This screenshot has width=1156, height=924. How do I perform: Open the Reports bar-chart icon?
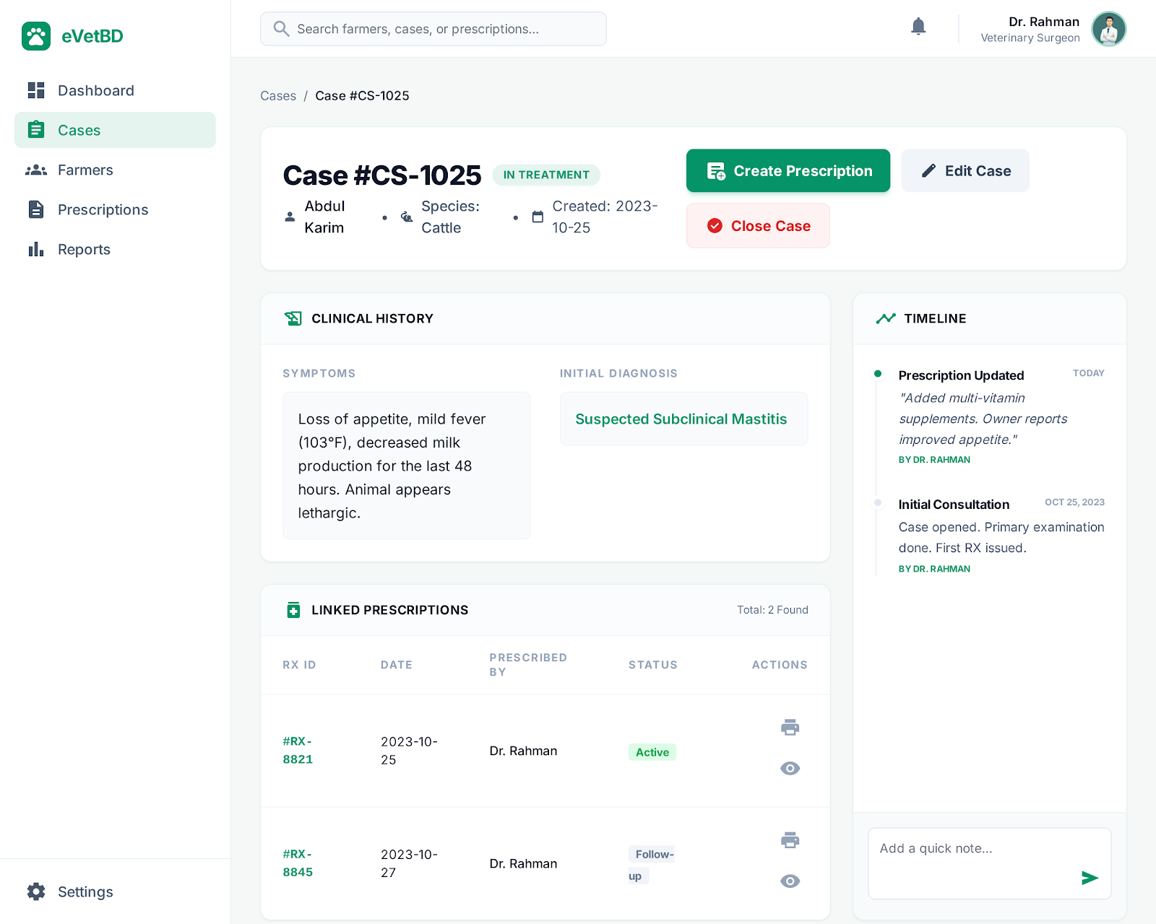[35, 249]
